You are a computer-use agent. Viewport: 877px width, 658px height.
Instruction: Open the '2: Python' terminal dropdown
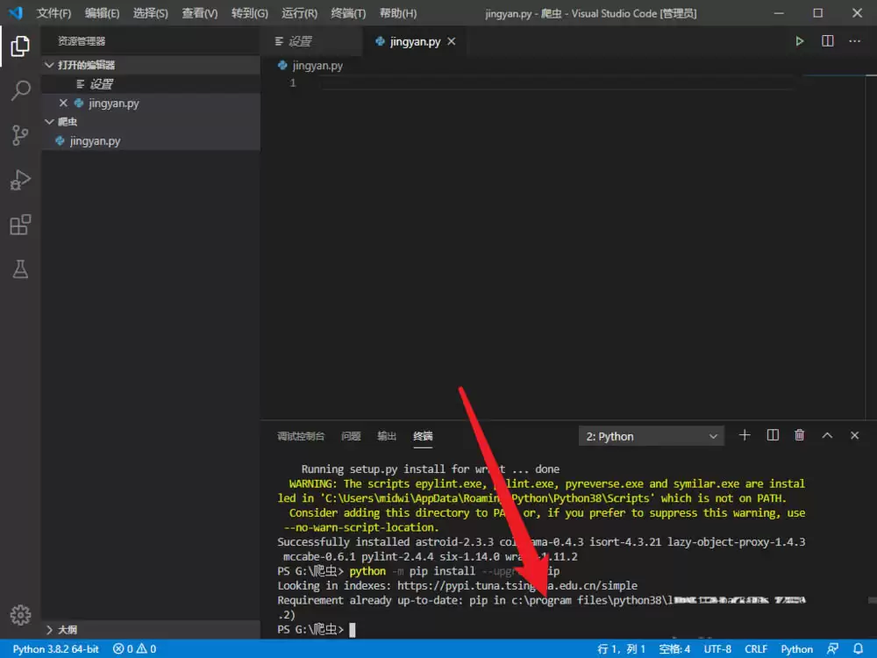(x=651, y=435)
